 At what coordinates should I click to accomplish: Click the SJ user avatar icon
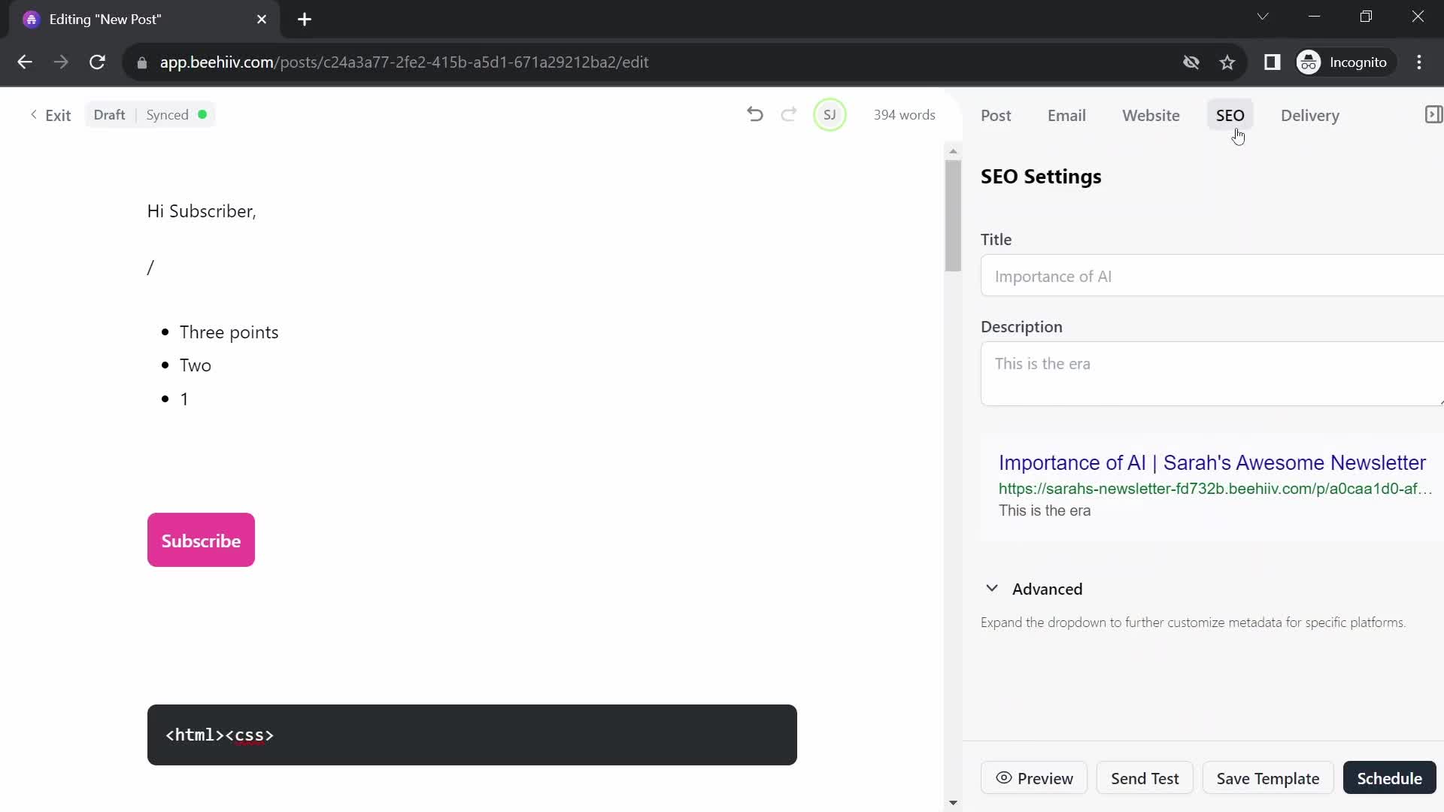pyautogui.click(x=831, y=115)
